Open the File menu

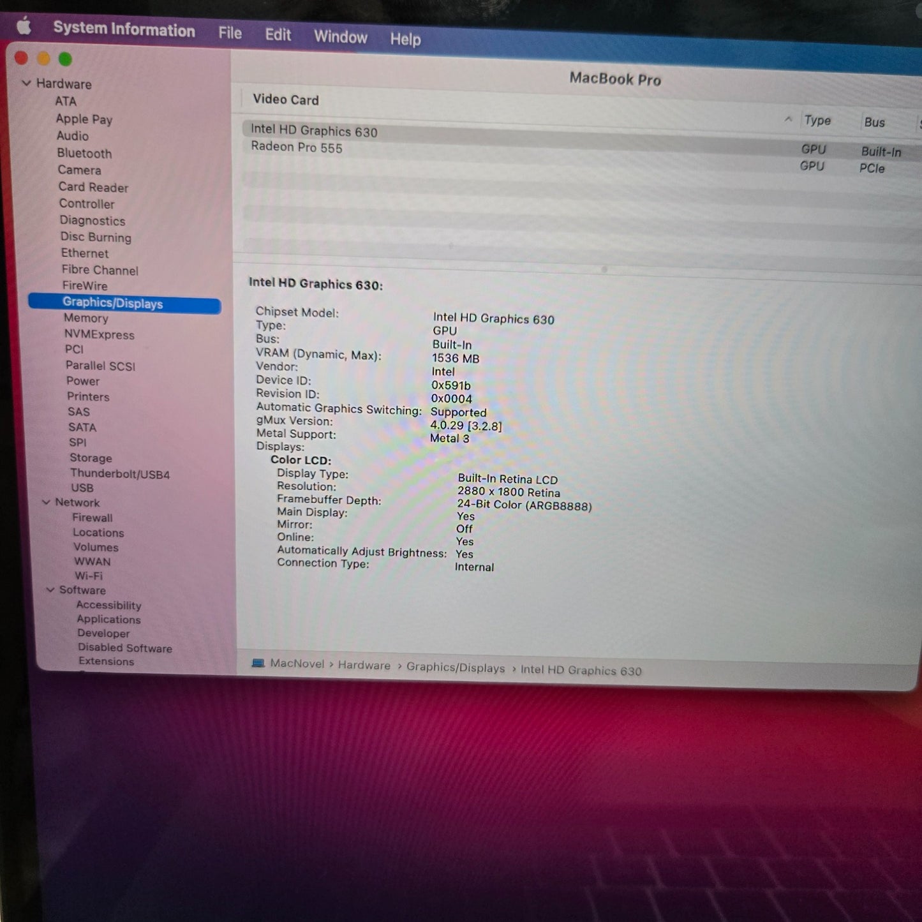230,33
